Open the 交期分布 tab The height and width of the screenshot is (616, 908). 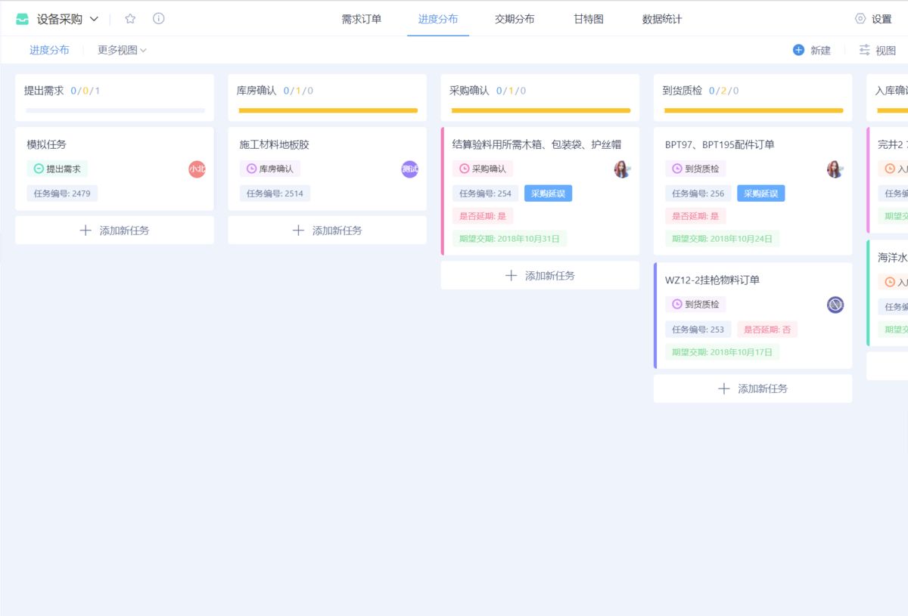(x=515, y=20)
